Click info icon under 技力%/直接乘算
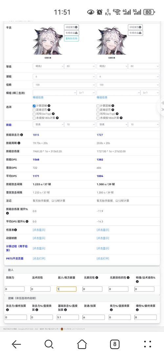 pyautogui.click(x=111, y=310)
